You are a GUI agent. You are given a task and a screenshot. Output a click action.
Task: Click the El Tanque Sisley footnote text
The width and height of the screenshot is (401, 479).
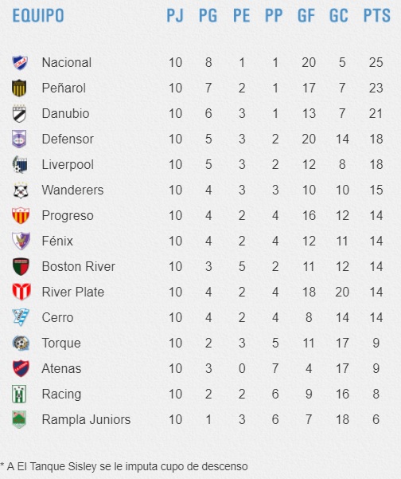point(124,466)
